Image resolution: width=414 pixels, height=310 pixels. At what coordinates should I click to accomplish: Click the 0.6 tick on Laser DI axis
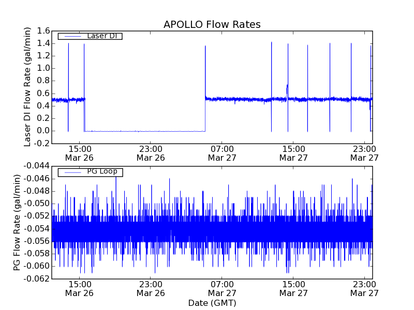click(43, 94)
